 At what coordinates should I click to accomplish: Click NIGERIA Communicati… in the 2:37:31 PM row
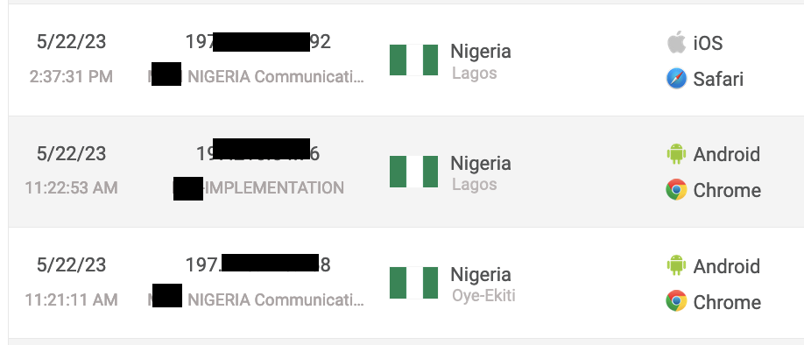tap(276, 76)
